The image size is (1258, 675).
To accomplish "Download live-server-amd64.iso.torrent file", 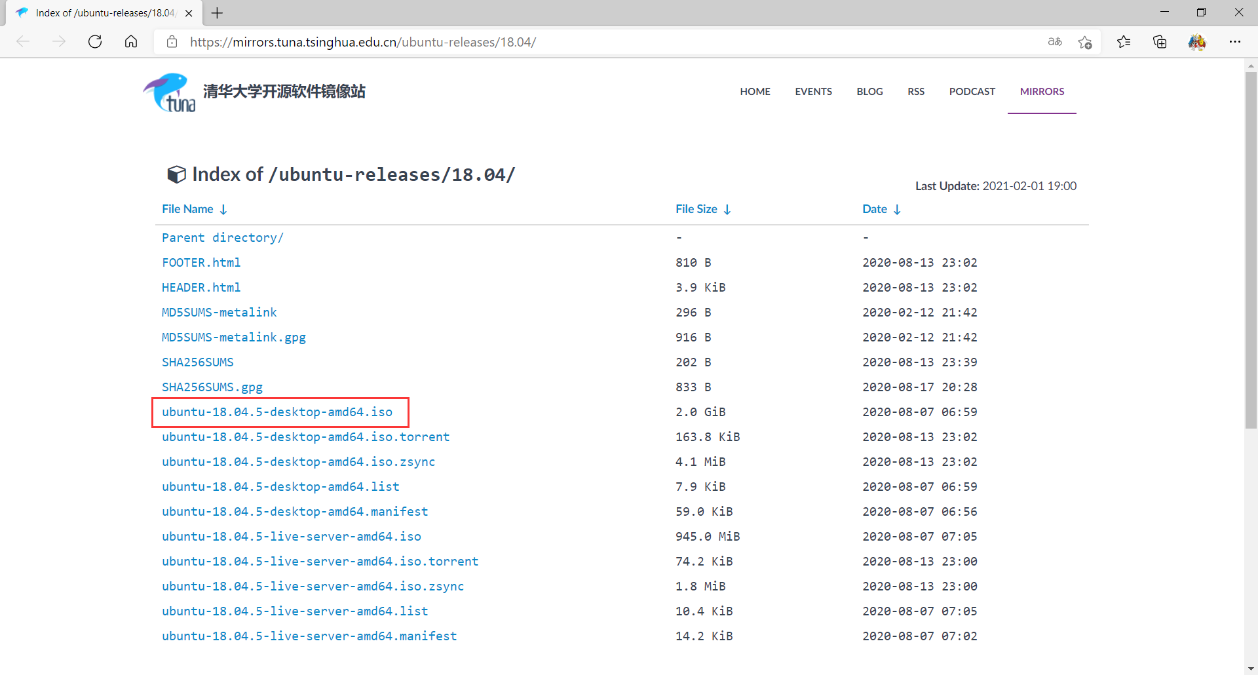I will coord(320,562).
